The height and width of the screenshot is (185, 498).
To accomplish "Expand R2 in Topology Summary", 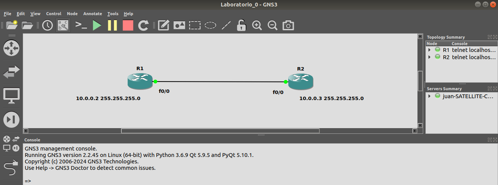I will [x=429, y=57].
